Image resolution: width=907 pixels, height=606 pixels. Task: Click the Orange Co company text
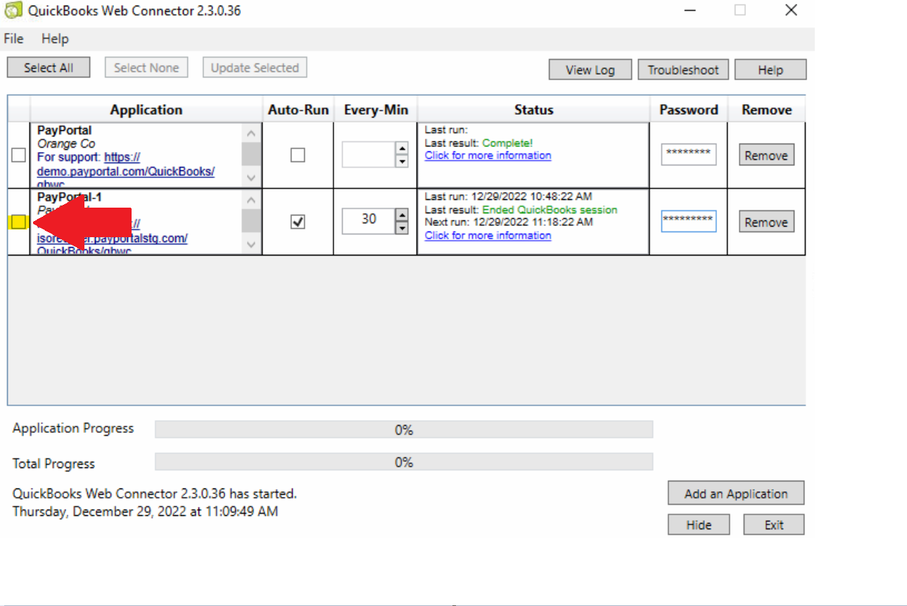tap(66, 144)
